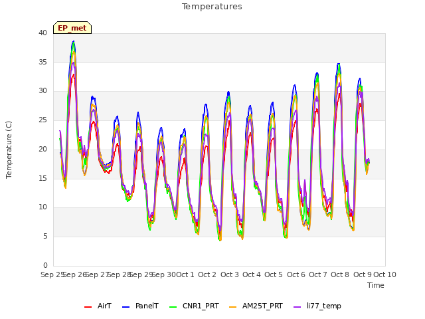
Task: Click the Oct 8 PanelT peak near 35
Action: pyautogui.click(x=339, y=64)
